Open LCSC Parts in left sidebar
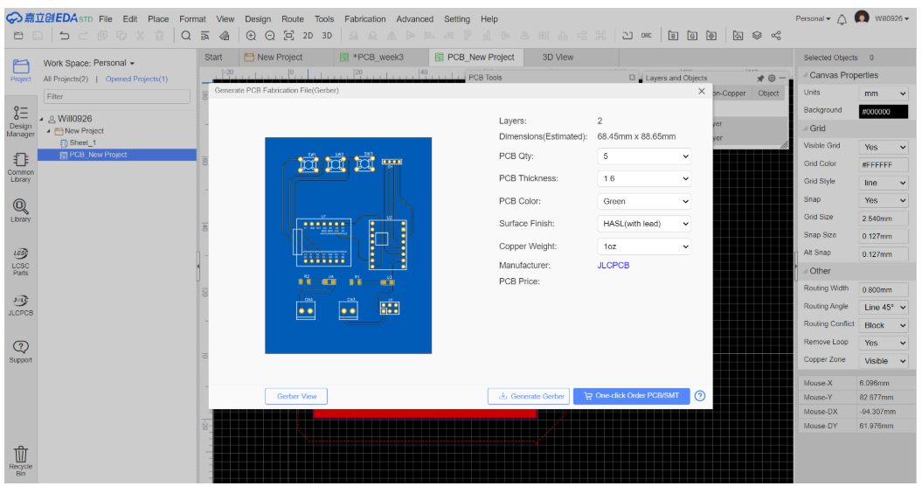 click(x=21, y=262)
